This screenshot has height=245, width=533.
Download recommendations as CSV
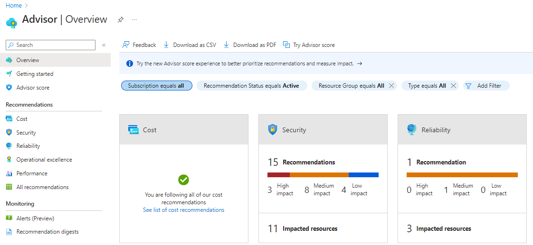190,45
